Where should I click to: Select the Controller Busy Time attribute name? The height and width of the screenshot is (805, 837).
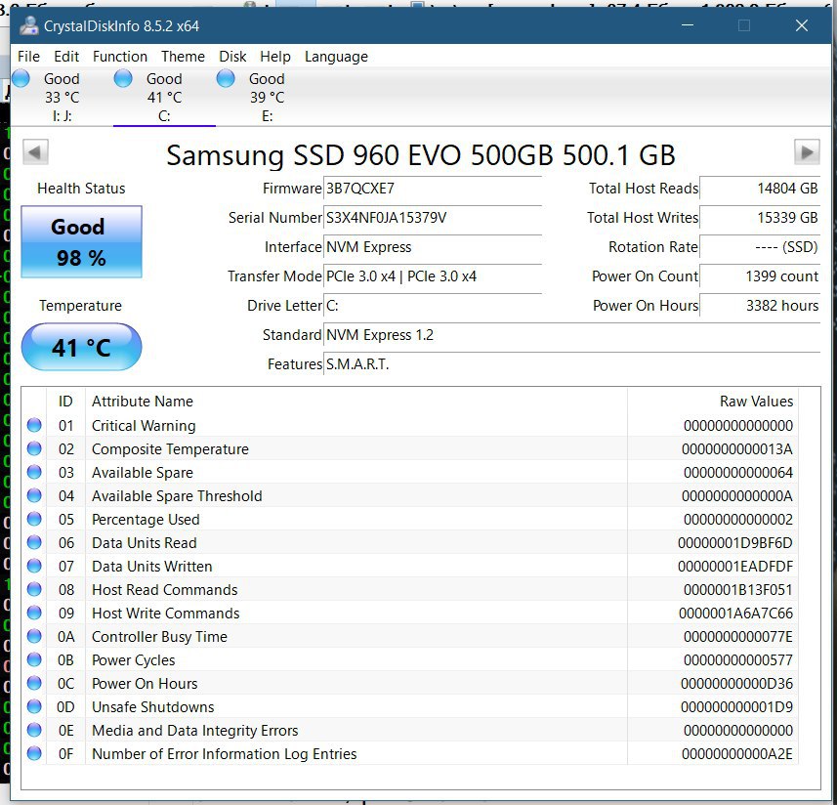[x=159, y=637]
